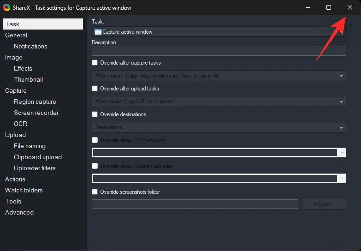Open the Effects settings page
This screenshot has height=251, width=361.
coord(23,68)
